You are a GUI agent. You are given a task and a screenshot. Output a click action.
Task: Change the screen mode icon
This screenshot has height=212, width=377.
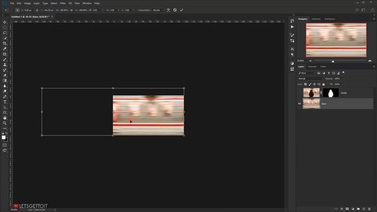pyautogui.click(x=5, y=151)
